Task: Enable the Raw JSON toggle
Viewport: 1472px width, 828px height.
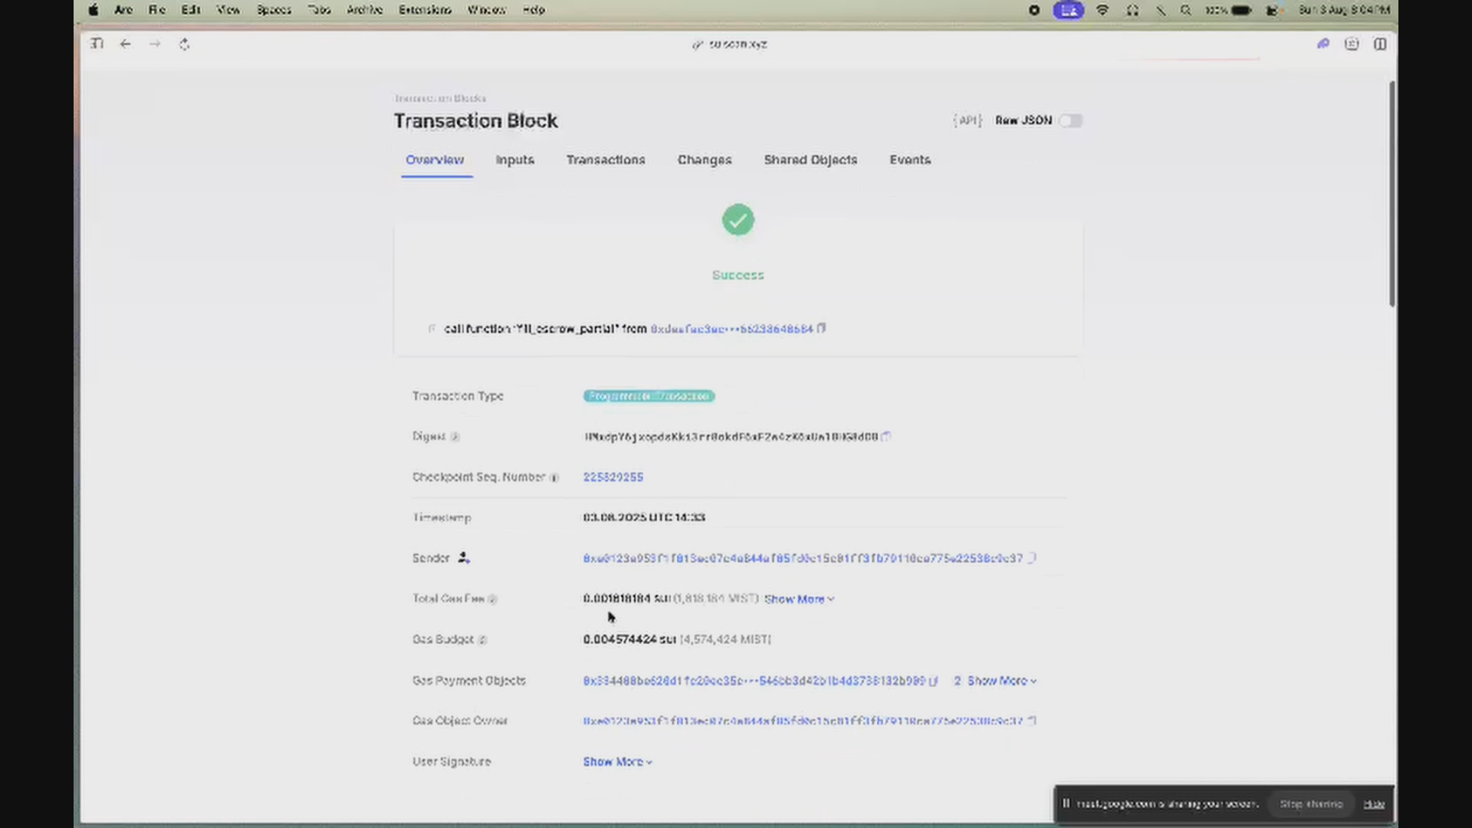Action: (1070, 120)
